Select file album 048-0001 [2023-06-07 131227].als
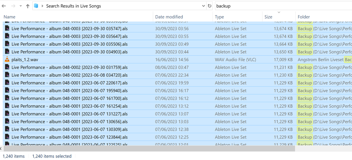The height and width of the screenshot is (160, 352). click(x=70, y=114)
